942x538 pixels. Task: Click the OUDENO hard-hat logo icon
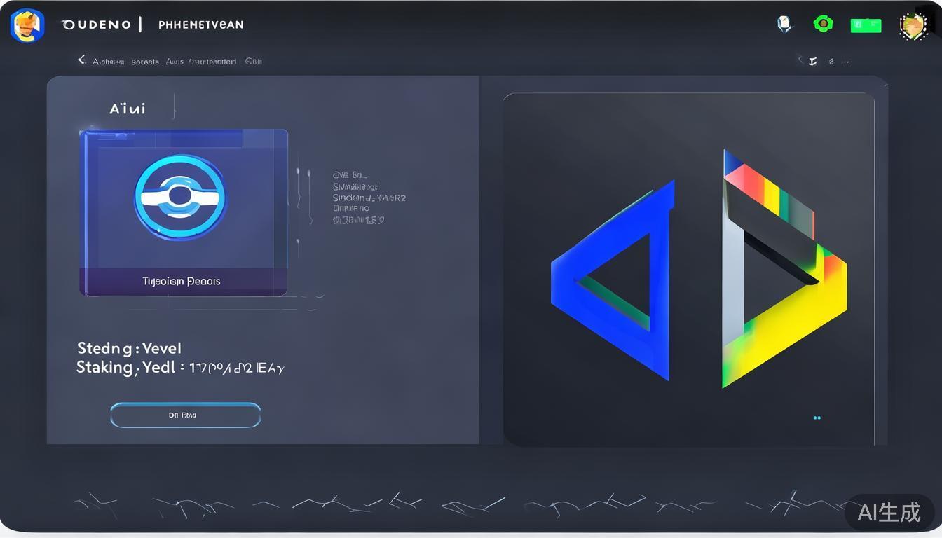click(x=27, y=25)
